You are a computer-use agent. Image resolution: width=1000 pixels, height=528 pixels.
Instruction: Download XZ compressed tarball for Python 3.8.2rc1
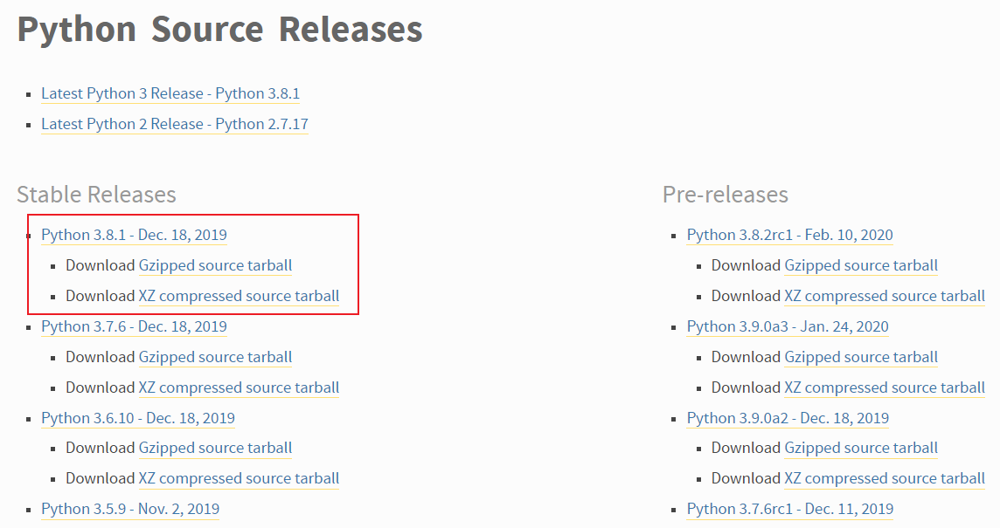[885, 296]
